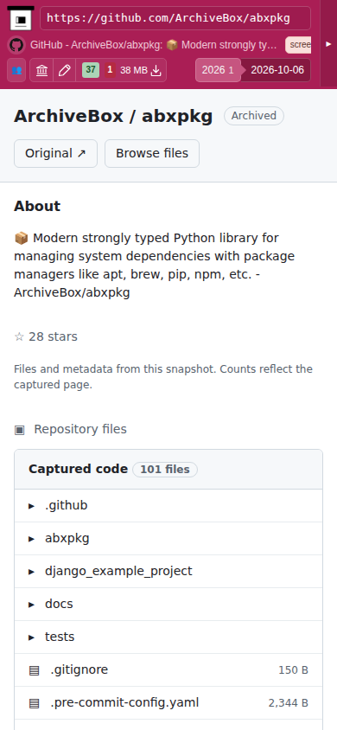Select the 2026 year timeline tab

click(218, 70)
